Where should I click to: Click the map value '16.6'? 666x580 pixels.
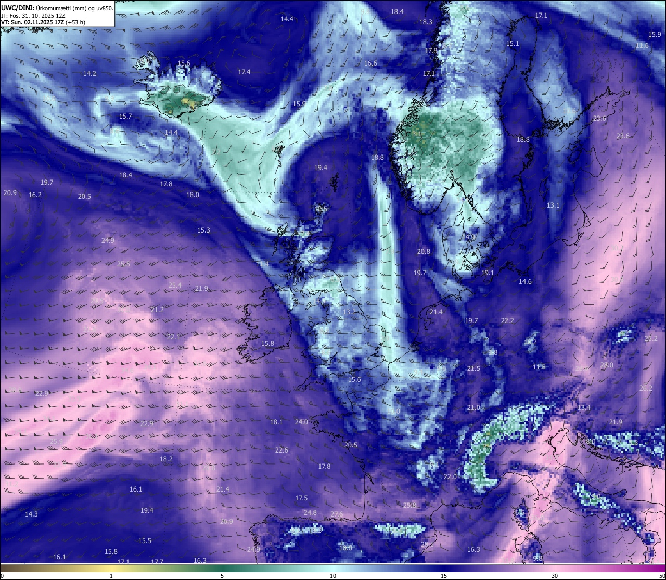point(370,63)
